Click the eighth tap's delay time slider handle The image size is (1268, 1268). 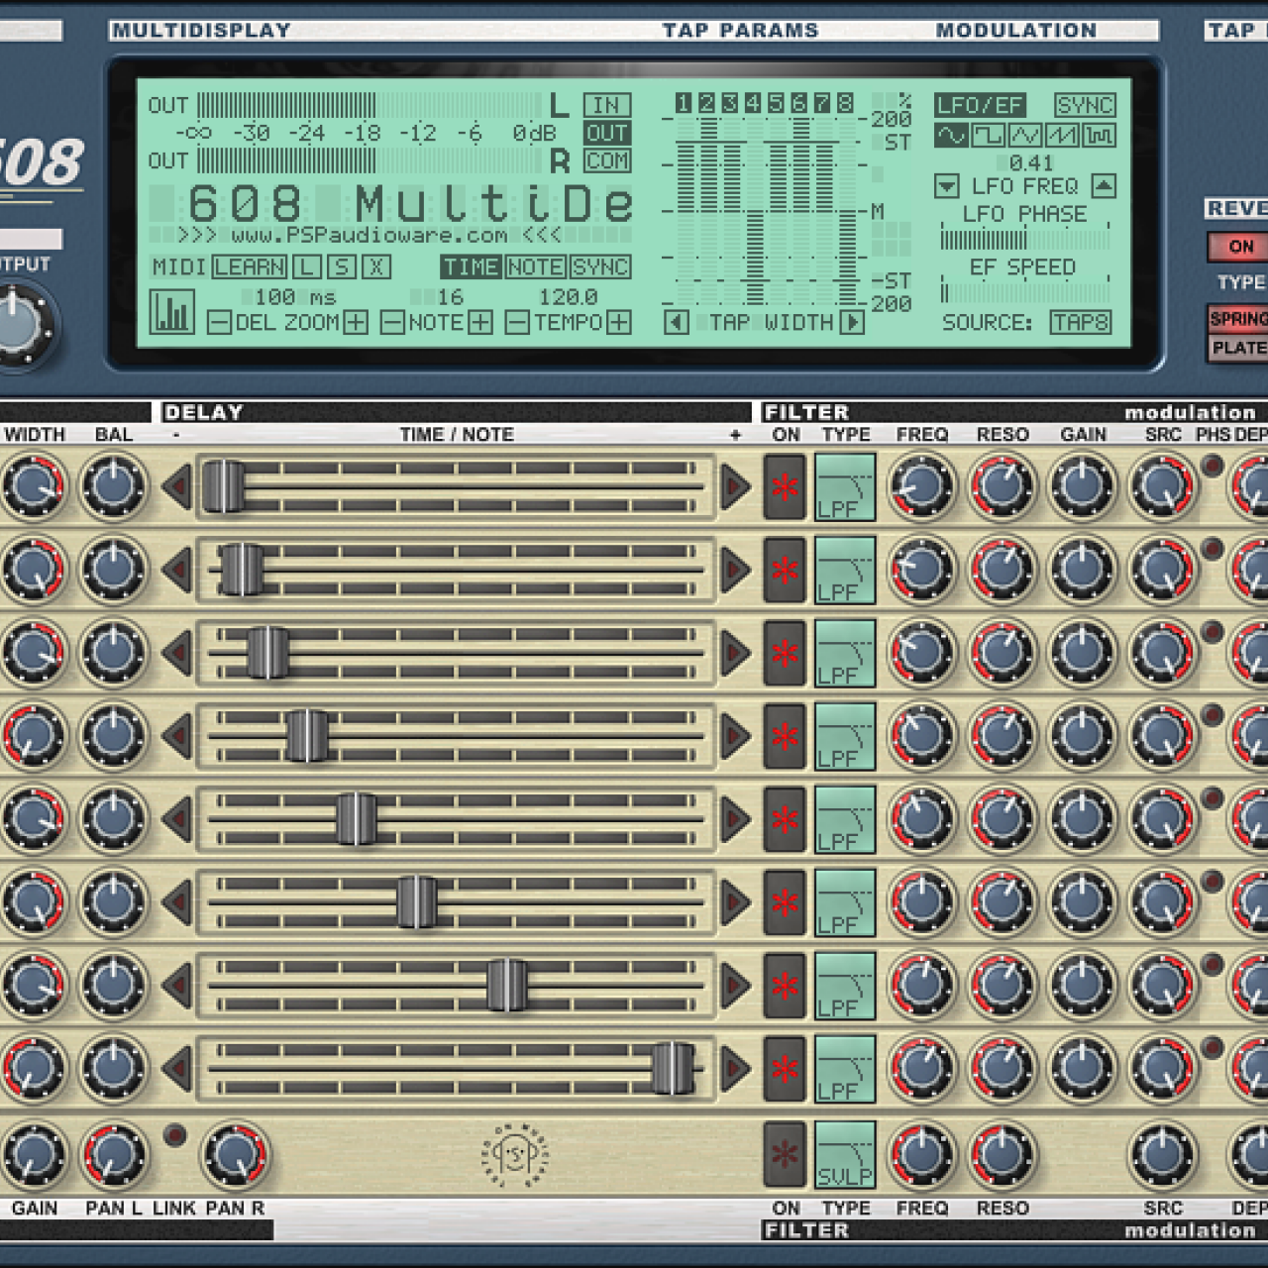672,1068
